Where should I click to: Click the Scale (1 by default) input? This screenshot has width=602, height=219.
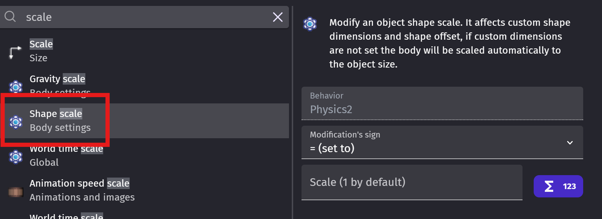(411, 182)
